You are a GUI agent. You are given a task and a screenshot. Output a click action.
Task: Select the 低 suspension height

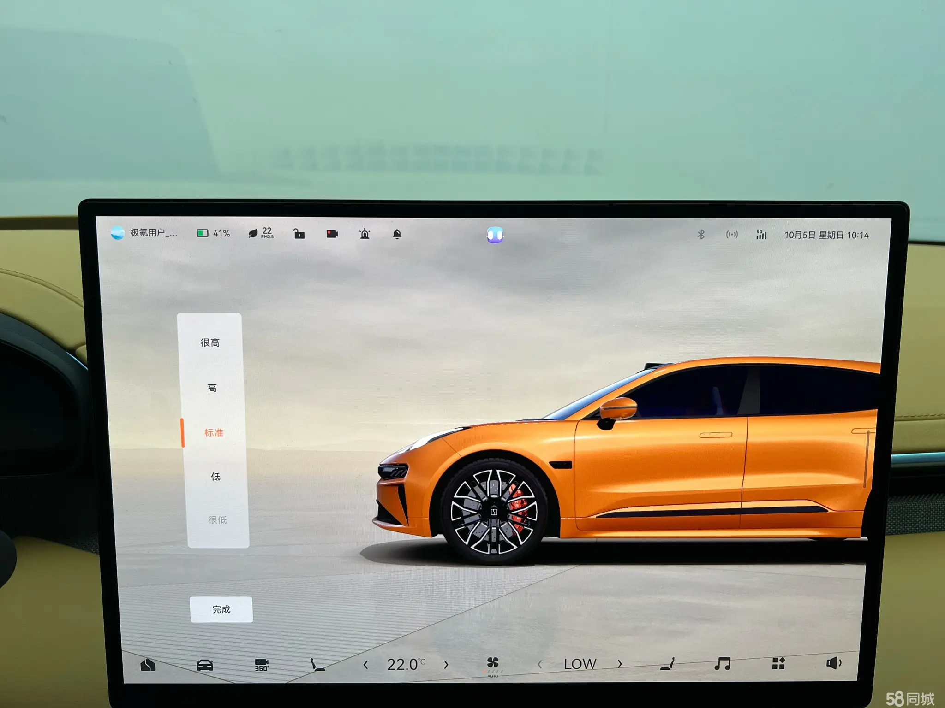point(215,477)
